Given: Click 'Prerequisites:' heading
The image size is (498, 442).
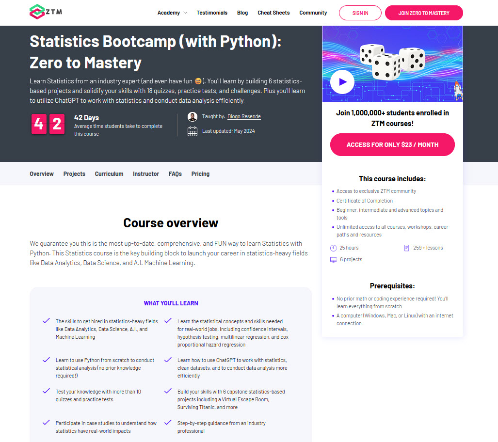Looking at the screenshot, I should click(392, 286).
